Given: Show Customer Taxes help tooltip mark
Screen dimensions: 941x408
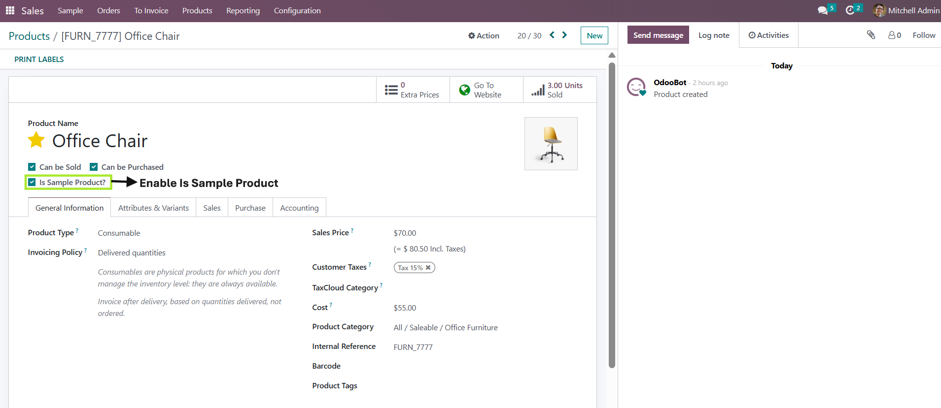Looking at the screenshot, I should (x=370, y=265).
